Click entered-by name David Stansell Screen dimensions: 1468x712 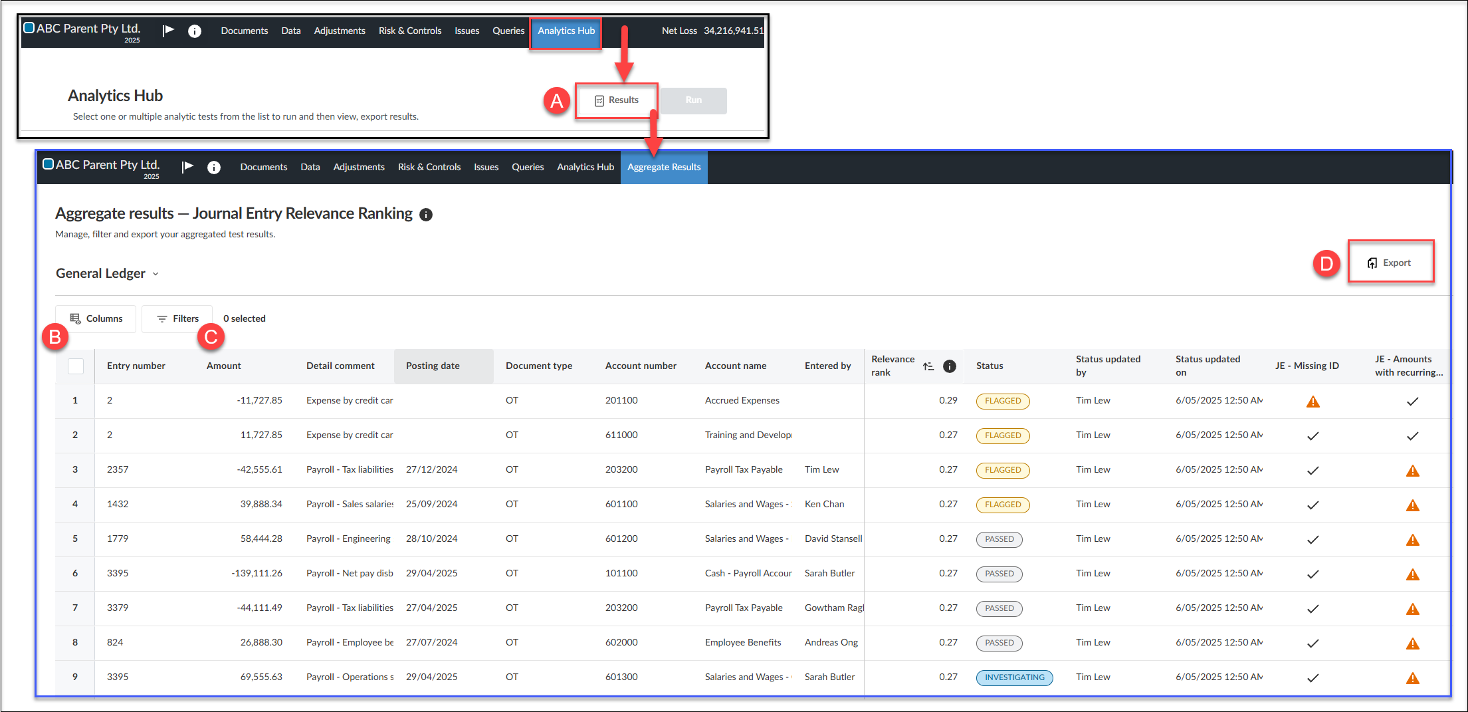833,538
